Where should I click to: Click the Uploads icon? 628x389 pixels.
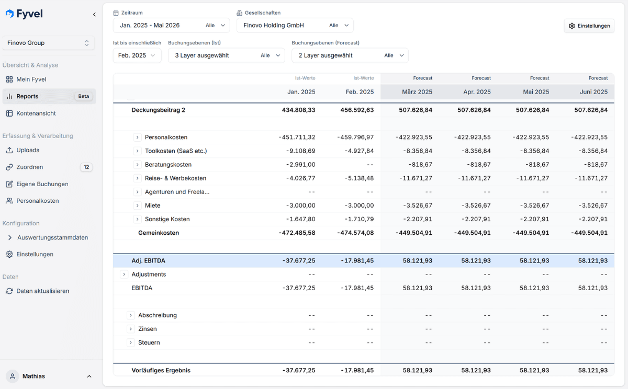coord(9,150)
